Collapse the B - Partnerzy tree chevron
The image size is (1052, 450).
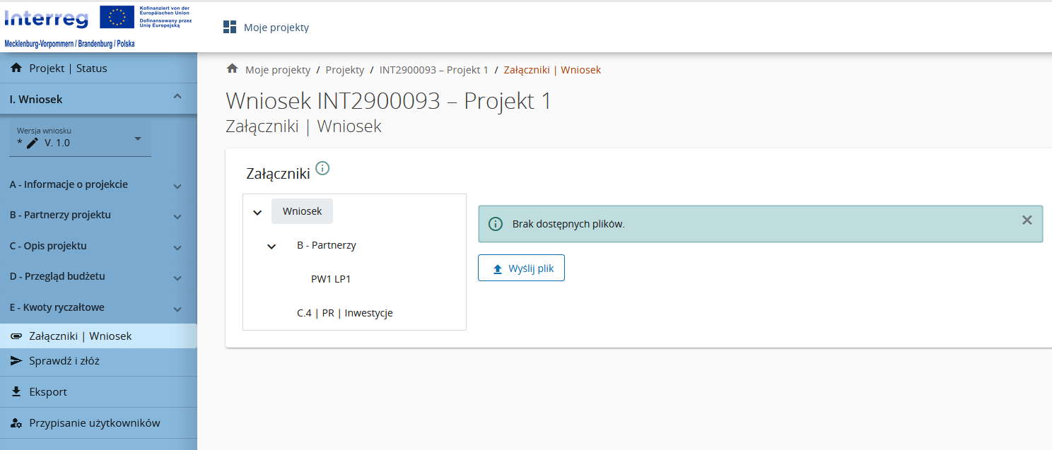271,246
